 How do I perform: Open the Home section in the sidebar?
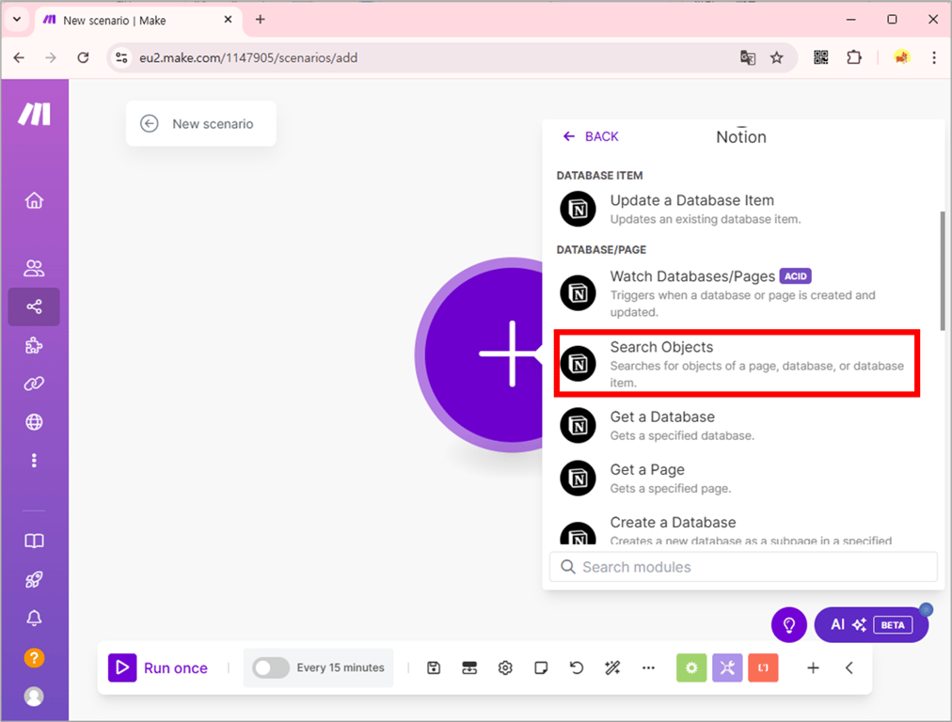pyautogui.click(x=34, y=200)
